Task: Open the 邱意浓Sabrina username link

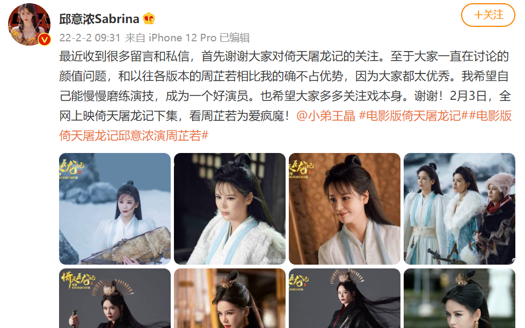Action: pyautogui.click(x=99, y=19)
